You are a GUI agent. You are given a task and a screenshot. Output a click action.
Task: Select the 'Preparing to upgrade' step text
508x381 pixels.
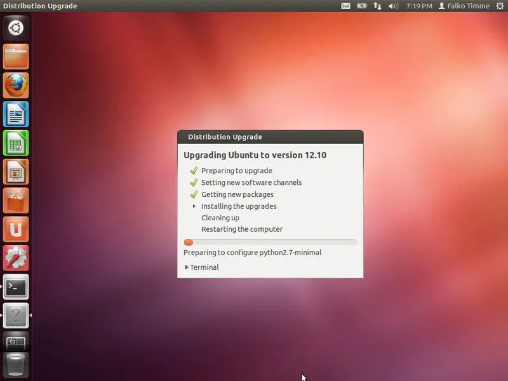[237, 171]
